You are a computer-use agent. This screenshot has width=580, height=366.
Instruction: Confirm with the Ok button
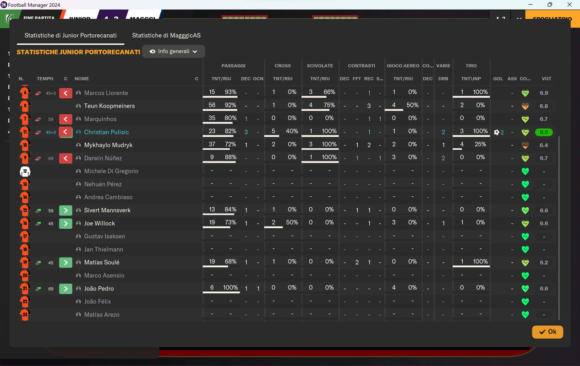coord(547,332)
